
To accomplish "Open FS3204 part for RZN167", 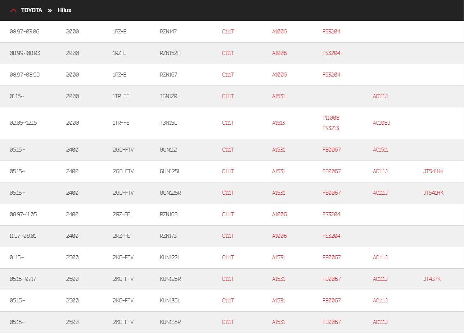I will 331,75.
